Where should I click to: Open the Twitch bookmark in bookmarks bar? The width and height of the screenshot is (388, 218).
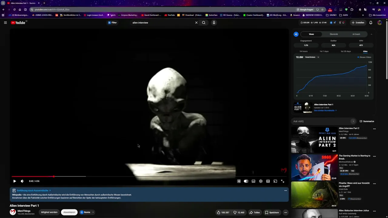(x=111, y=15)
